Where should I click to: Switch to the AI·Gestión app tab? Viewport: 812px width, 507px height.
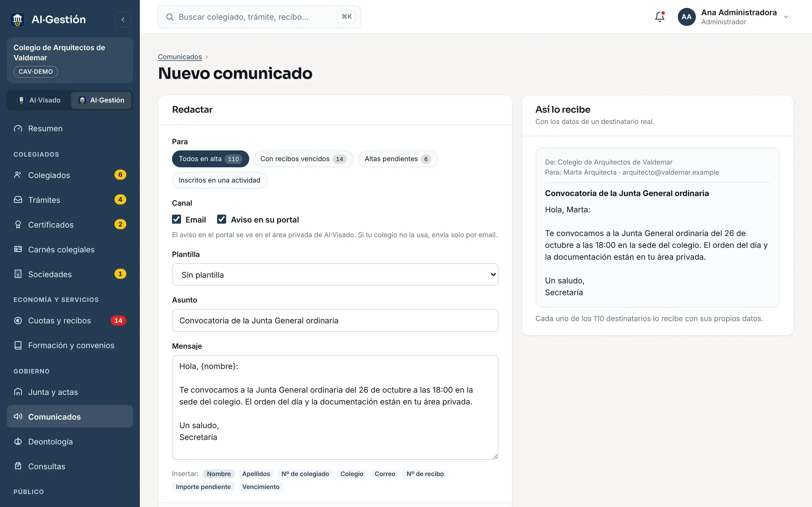[101, 100]
